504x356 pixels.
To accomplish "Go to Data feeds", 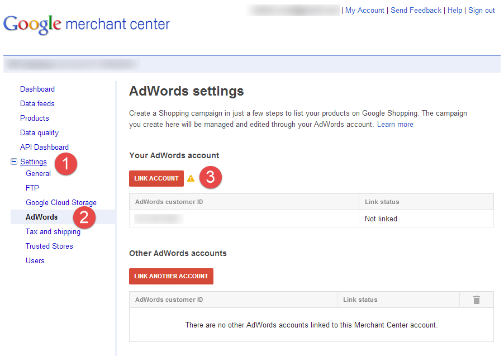I will pos(37,103).
